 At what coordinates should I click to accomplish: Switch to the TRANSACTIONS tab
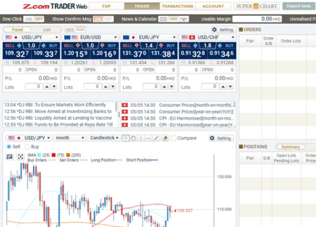point(177,6)
